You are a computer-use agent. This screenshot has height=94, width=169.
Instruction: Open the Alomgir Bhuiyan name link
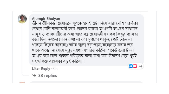pos(46,19)
